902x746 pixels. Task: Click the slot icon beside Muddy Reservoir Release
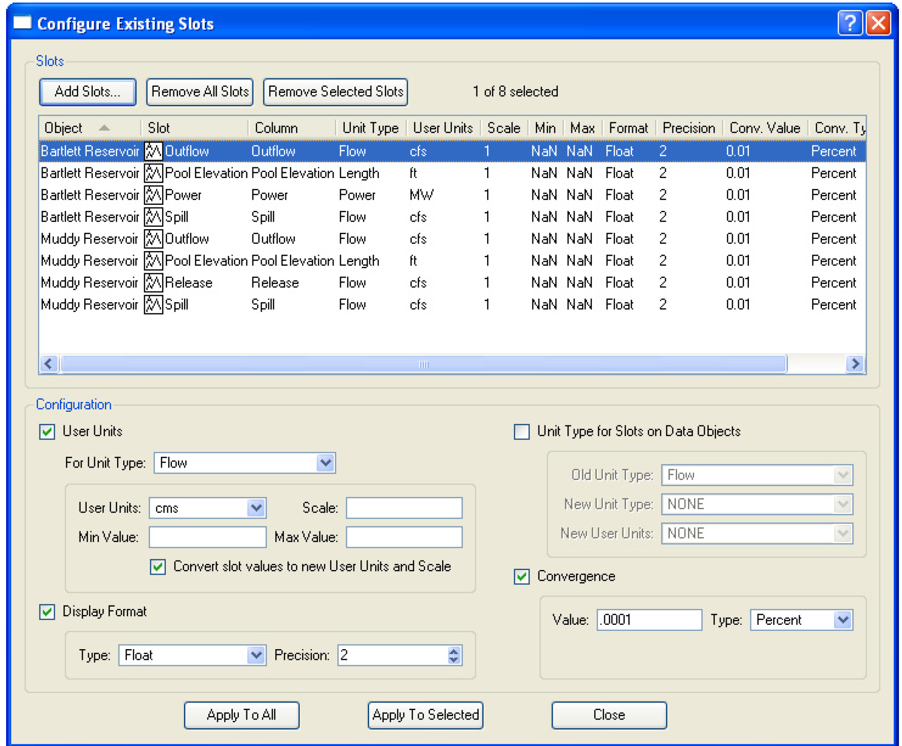click(153, 283)
